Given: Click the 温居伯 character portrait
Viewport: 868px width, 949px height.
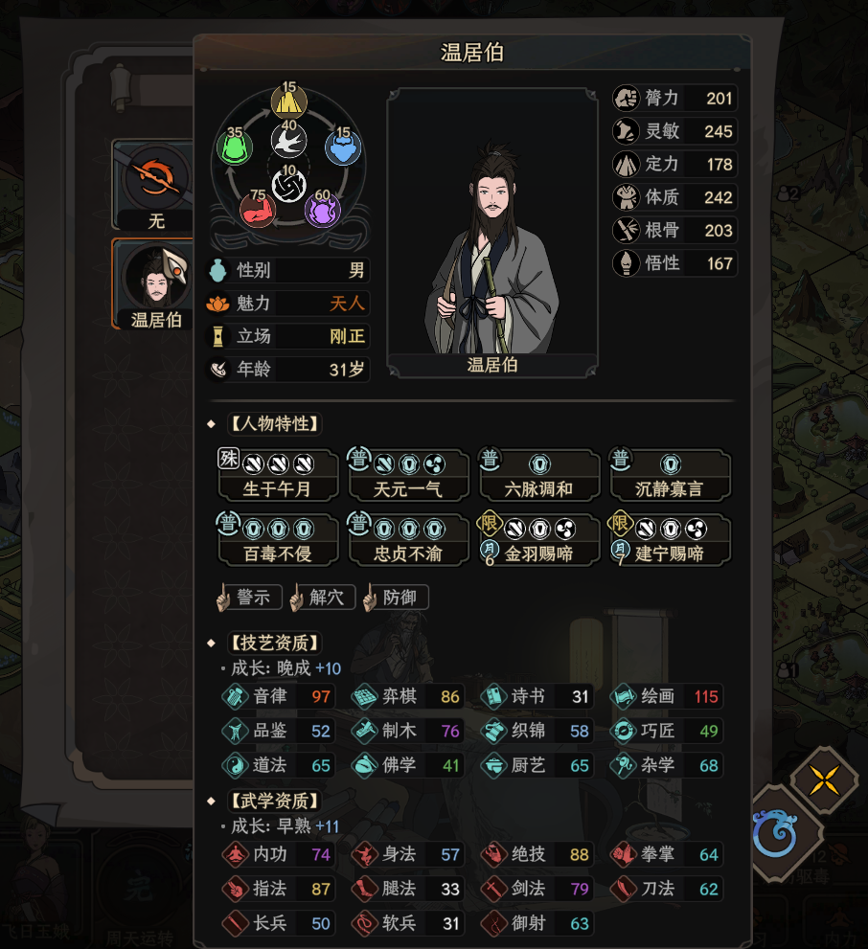Looking at the screenshot, I should [x=492, y=233].
